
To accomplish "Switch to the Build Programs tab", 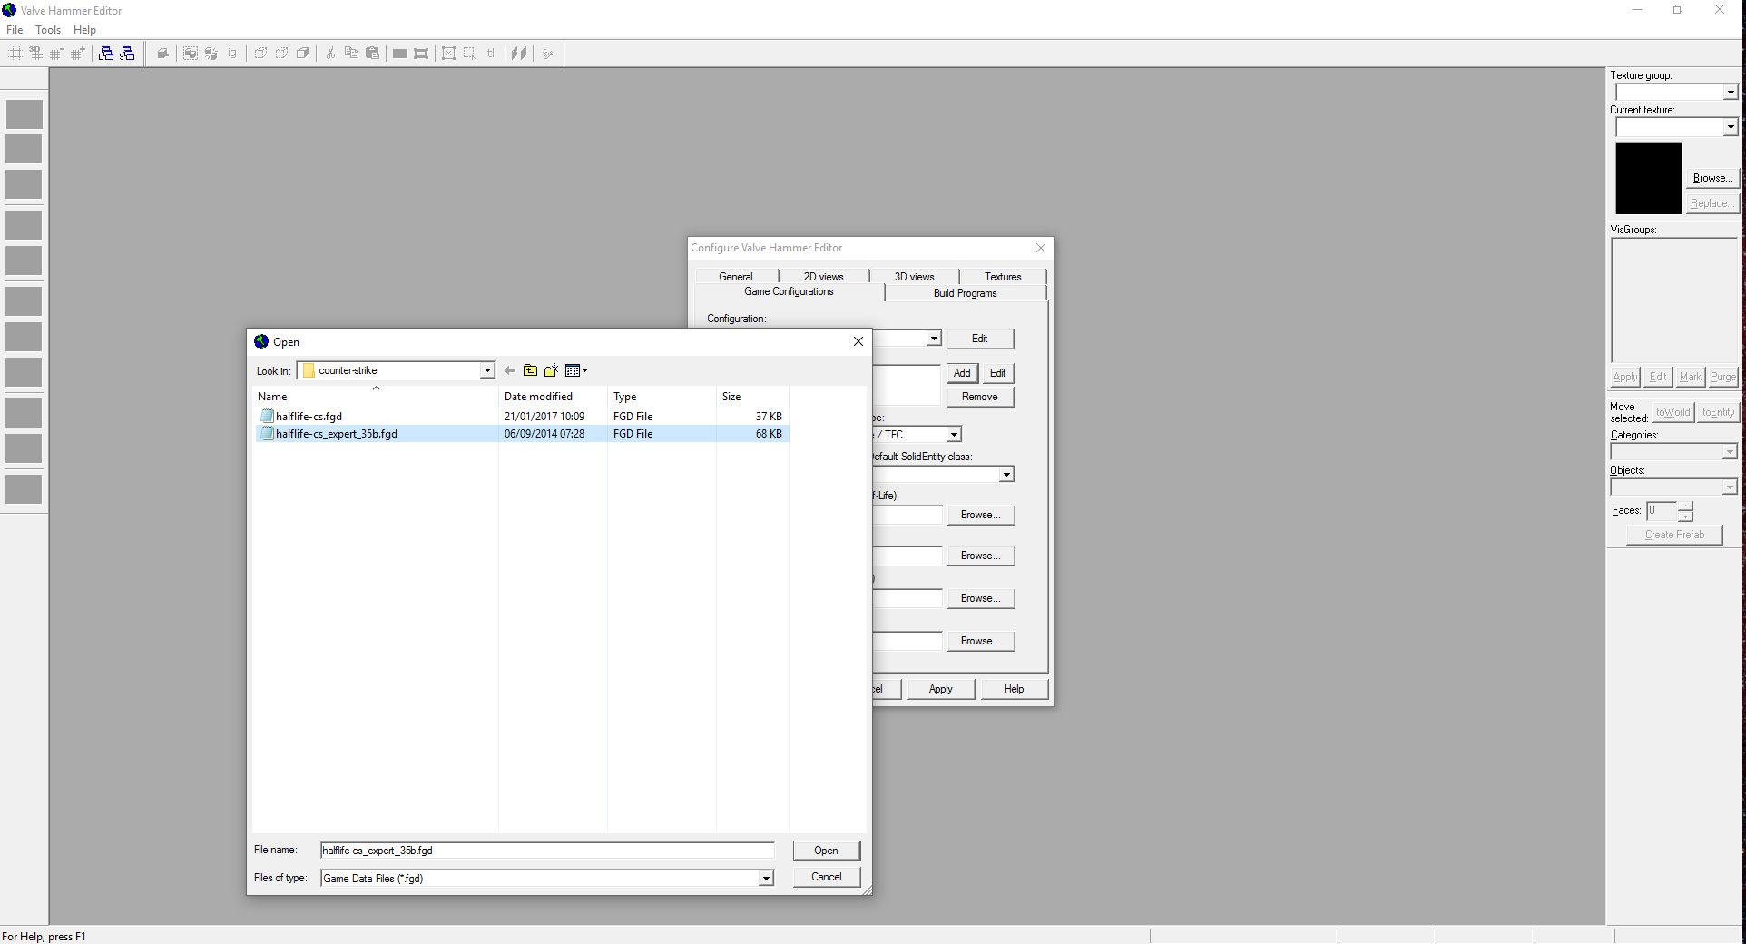I will click(965, 293).
